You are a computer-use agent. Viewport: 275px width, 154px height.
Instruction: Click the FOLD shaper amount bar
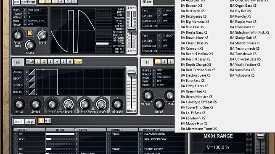click(104, 43)
